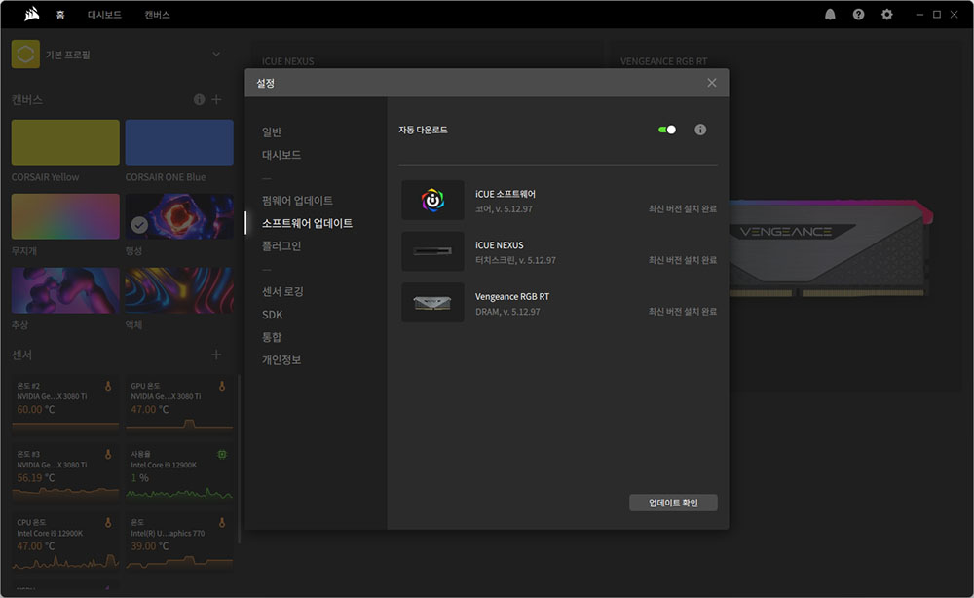The image size is (974, 598).
Task: Close the 설정 dialog
Action: tap(712, 83)
